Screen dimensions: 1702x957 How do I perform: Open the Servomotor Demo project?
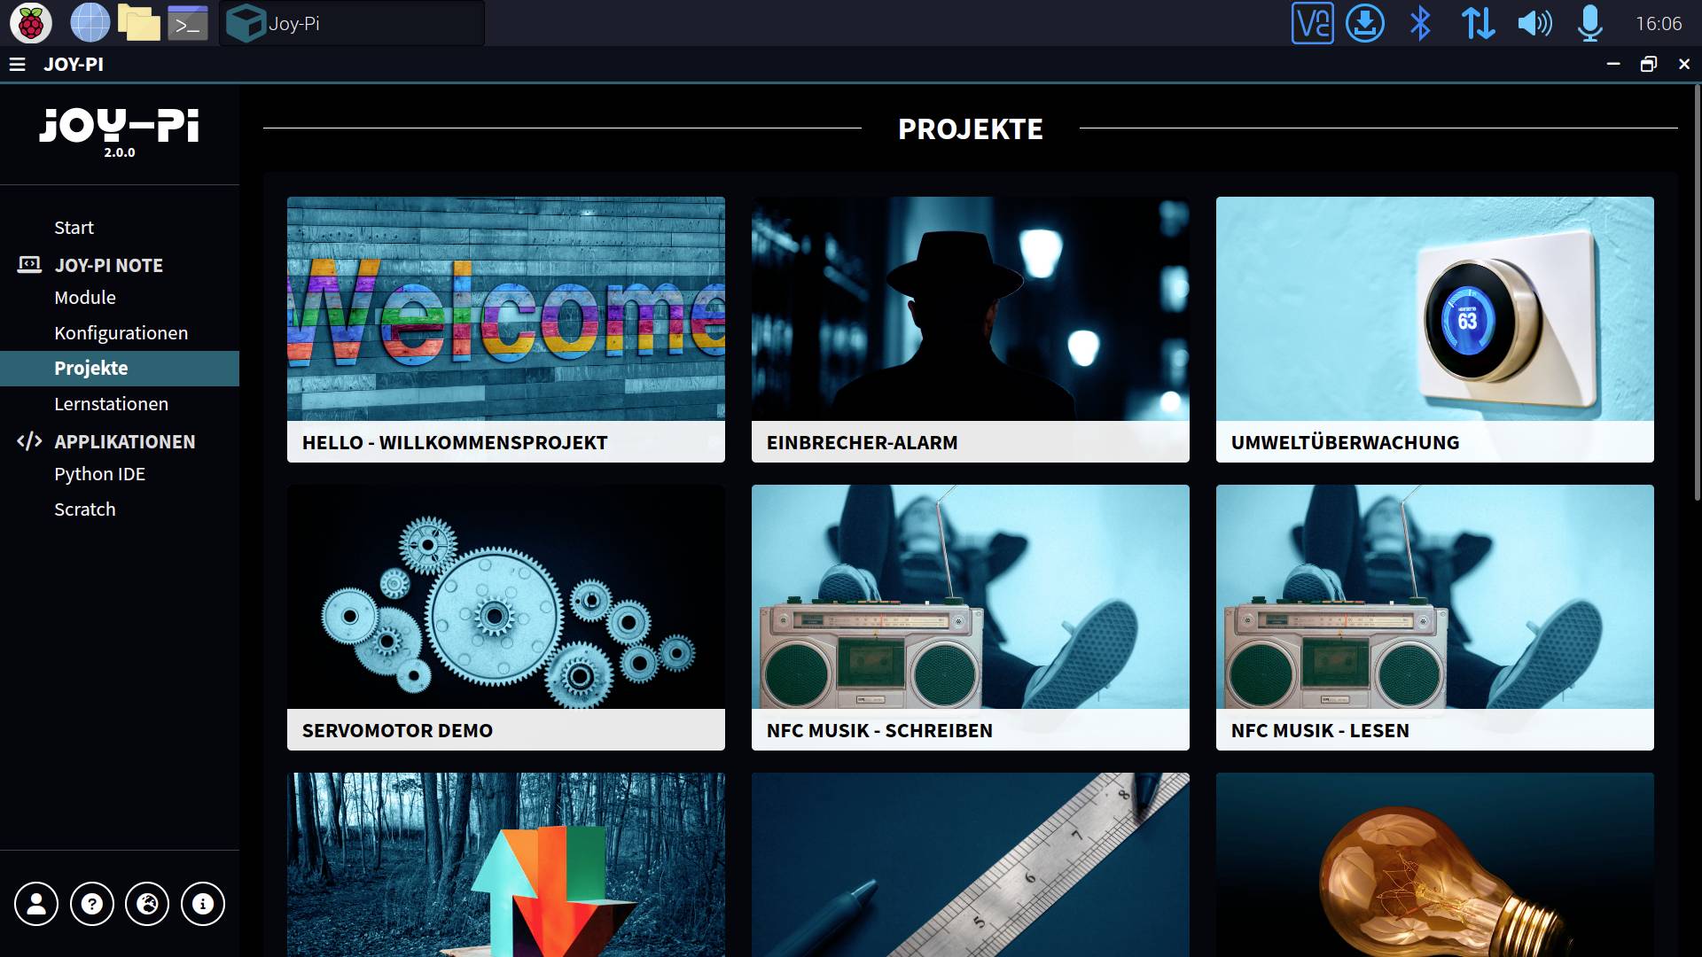505,617
